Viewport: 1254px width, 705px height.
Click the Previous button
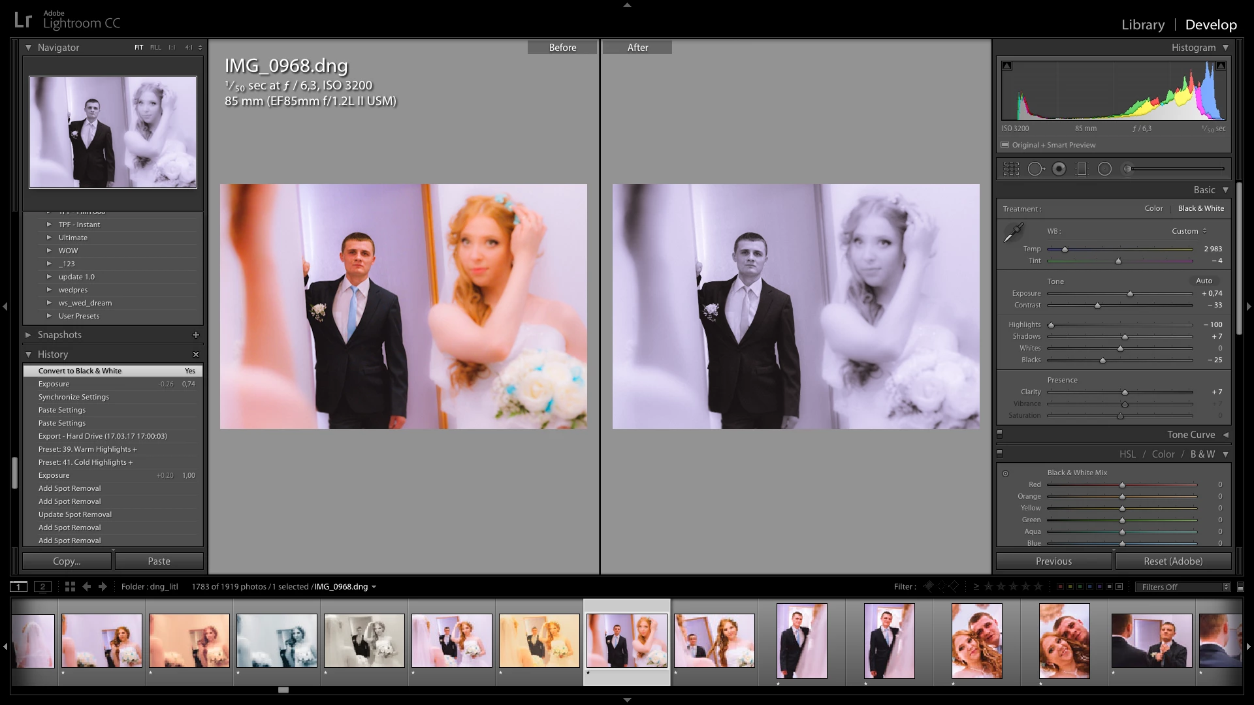pyautogui.click(x=1053, y=561)
